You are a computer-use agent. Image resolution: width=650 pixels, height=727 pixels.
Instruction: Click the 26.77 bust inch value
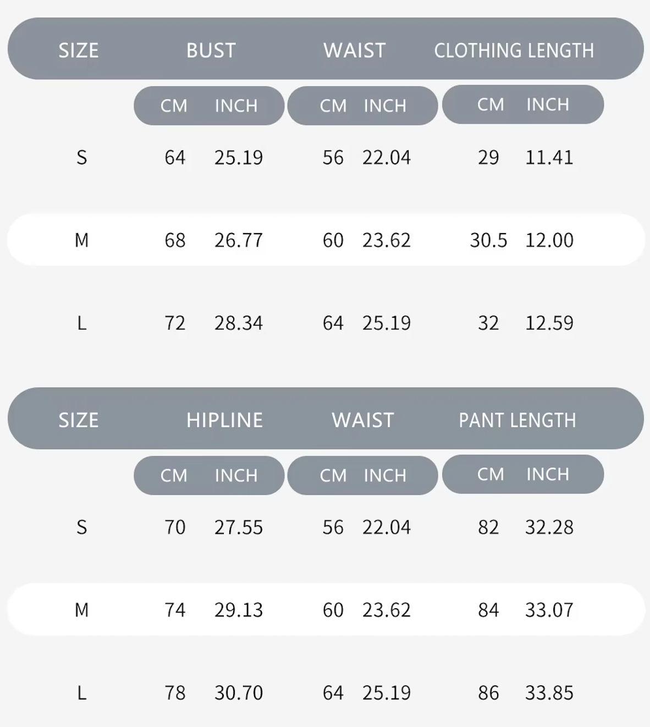point(239,240)
